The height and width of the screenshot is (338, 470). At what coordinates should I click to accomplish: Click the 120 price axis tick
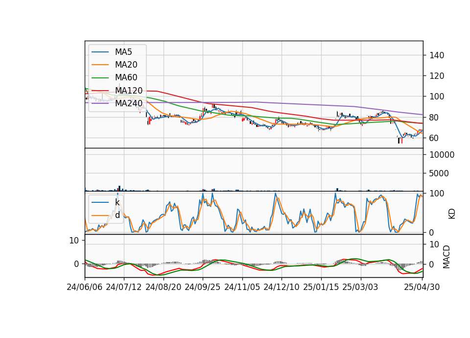[x=437, y=76]
